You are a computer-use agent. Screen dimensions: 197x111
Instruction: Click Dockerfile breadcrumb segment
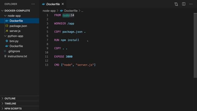click(71, 11)
